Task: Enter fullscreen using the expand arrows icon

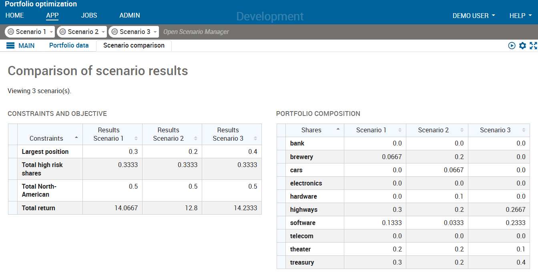Action: coord(534,46)
